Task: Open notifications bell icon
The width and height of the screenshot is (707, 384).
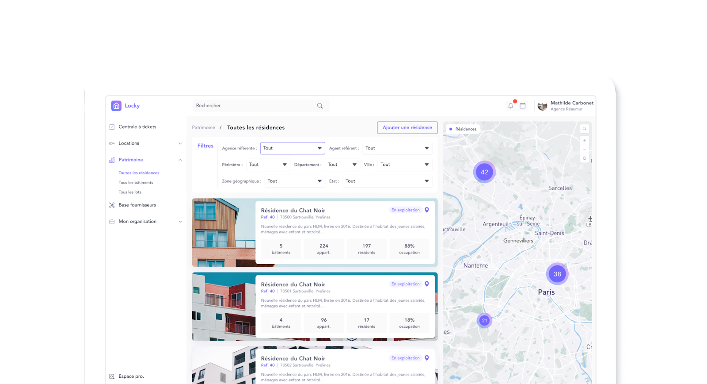Action: [511, 106]
